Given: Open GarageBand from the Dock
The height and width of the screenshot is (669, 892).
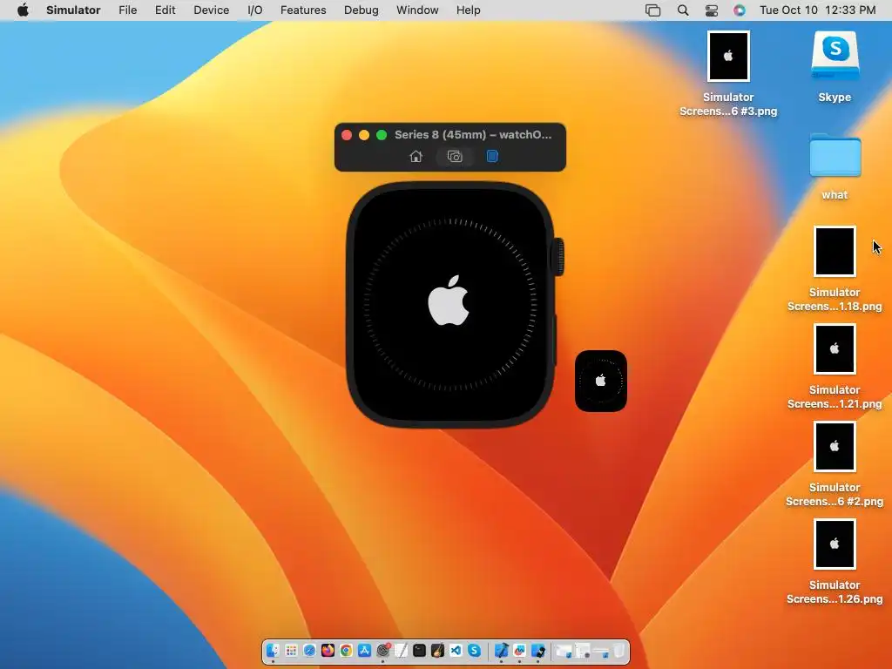Looking at the screenshot, I should click(x=437, y=650).
